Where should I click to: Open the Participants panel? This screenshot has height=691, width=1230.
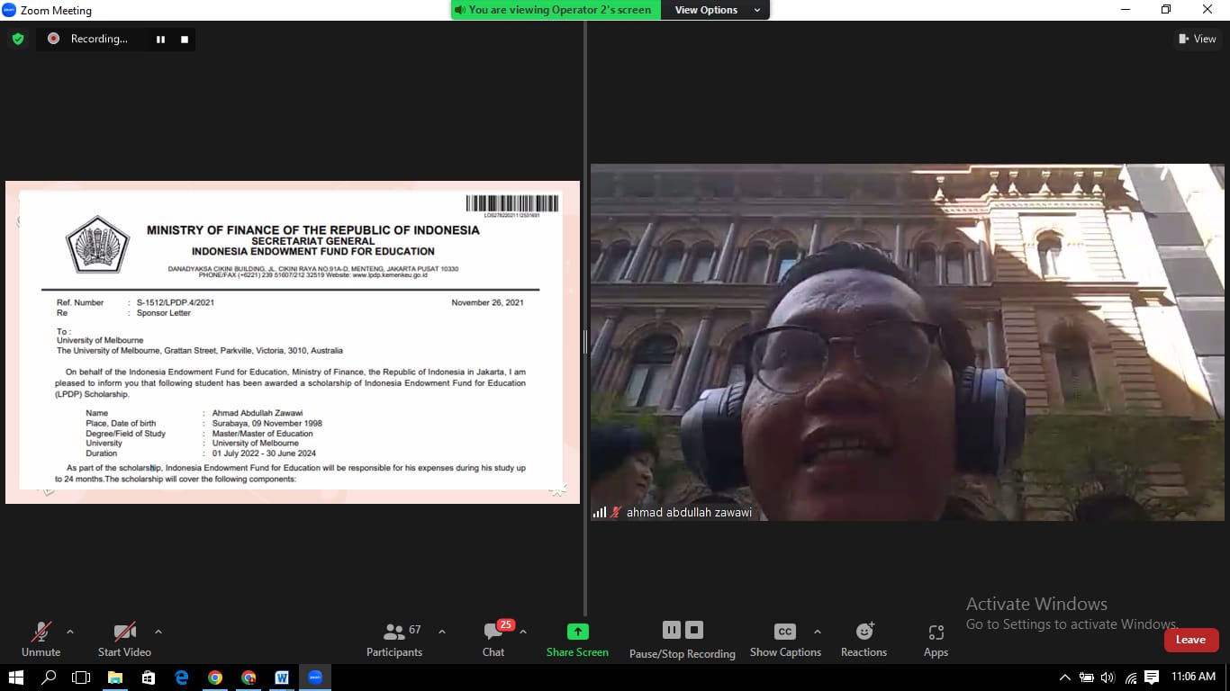[394, 639]
